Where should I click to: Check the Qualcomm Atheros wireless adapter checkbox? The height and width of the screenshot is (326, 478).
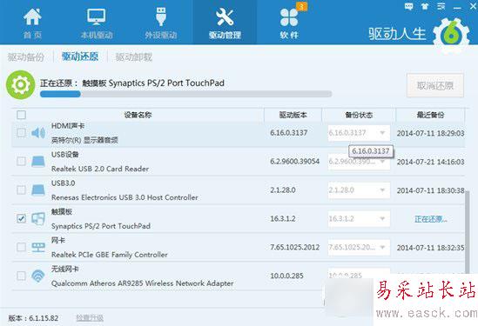(21, 276)
